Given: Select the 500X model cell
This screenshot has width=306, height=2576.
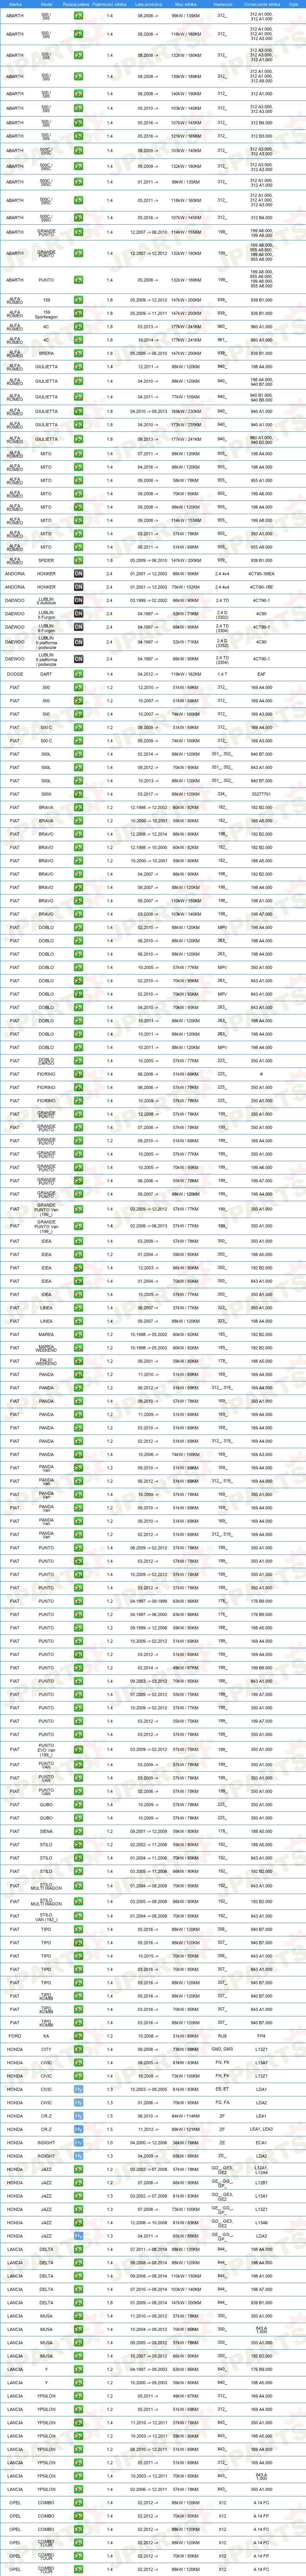Looking at the screenshot, I should click(47, 794).
